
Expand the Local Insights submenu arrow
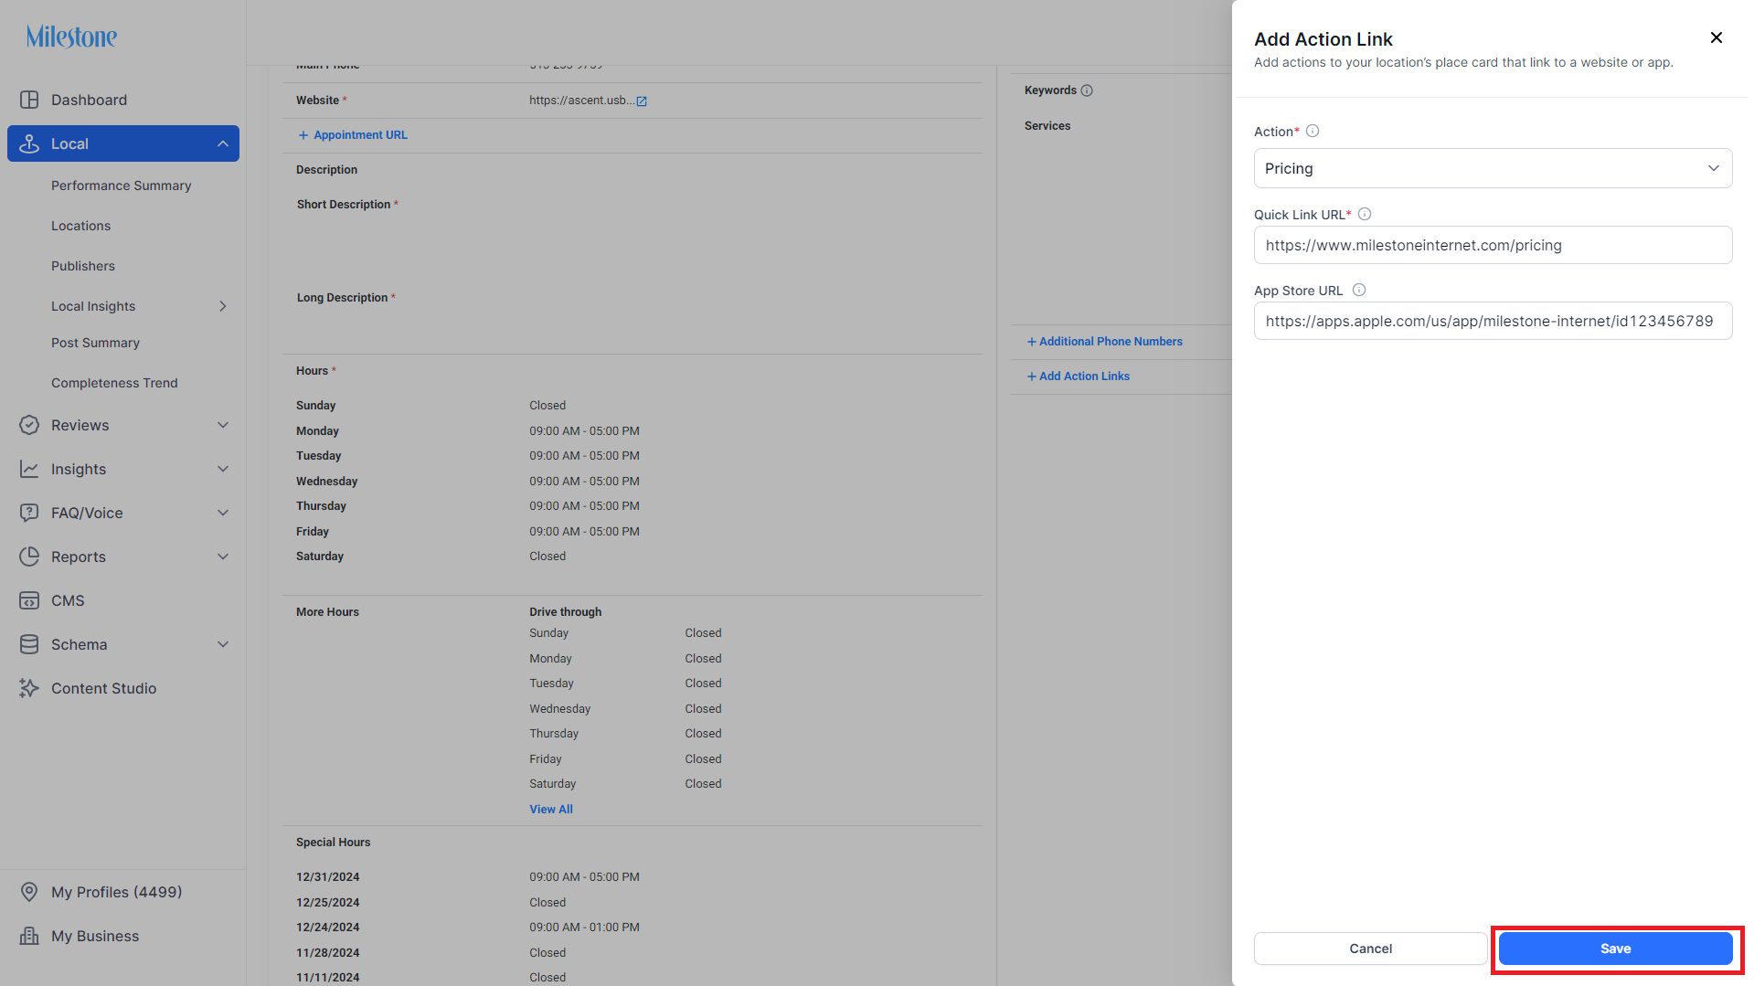point(223,306)
